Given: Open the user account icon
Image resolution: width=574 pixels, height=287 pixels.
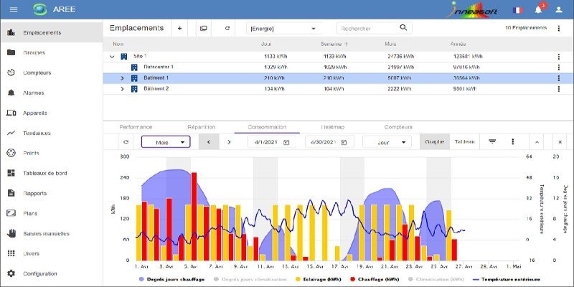Looking at the screenshot, I should pyautogui.click(x=559, y=10).
